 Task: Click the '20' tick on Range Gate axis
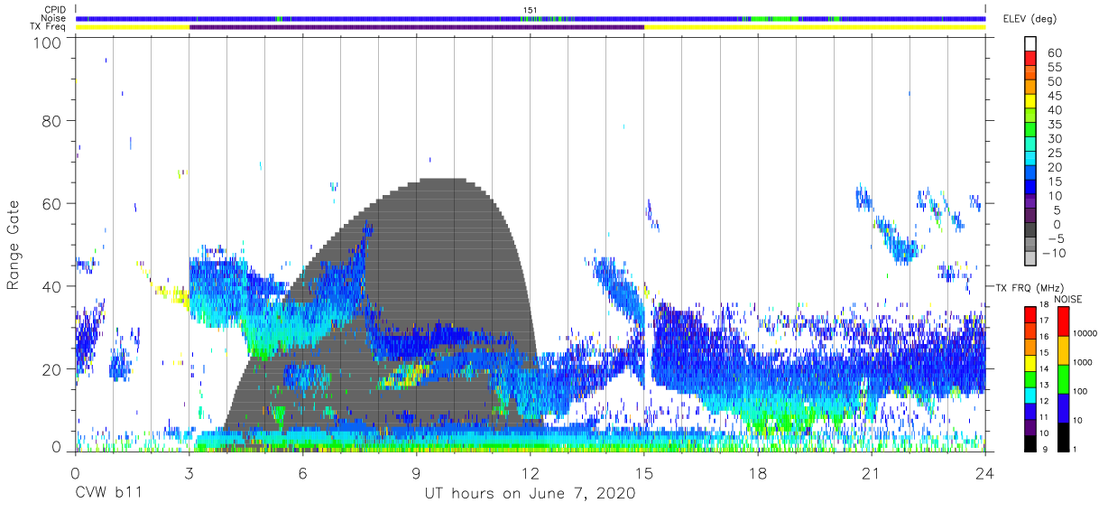(53, 369)
